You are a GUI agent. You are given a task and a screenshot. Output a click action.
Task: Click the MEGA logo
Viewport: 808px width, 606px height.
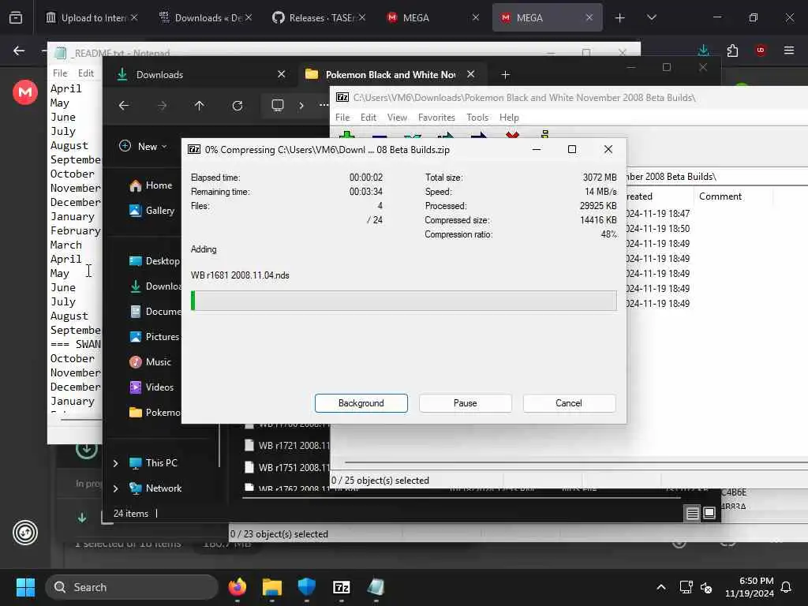click(x=25, y=92)
